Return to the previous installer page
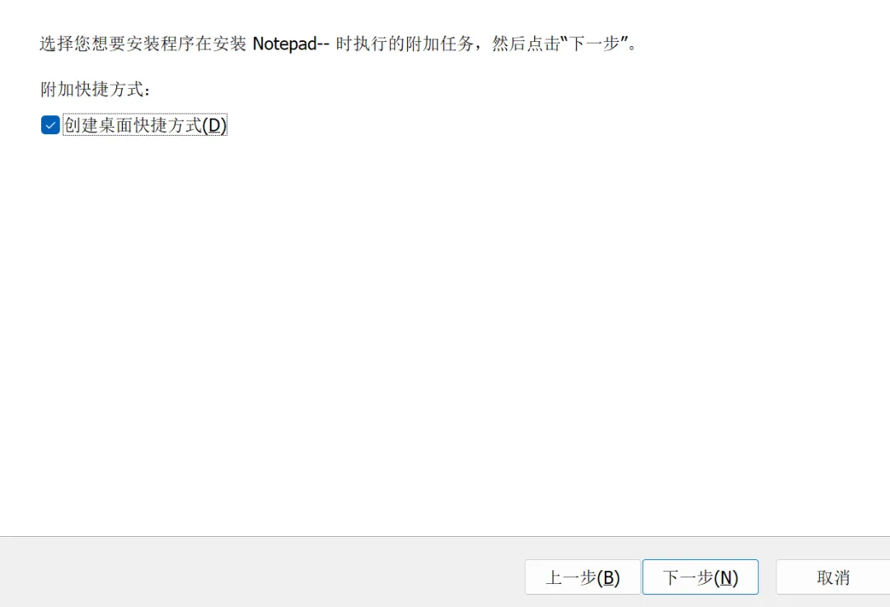890x607 pixels. [x=583, y=577]
